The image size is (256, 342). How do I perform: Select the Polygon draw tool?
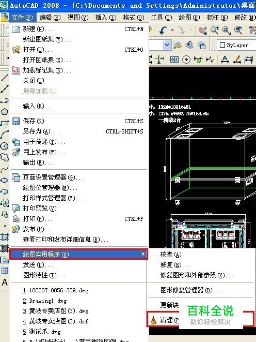click(5, 111)
